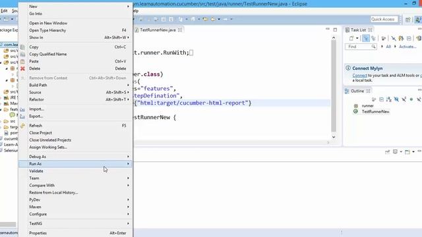Toggle Hide Local Types in Outline toolbar
The height and width of the screenshot is (237, 422).
click(419, 99)
